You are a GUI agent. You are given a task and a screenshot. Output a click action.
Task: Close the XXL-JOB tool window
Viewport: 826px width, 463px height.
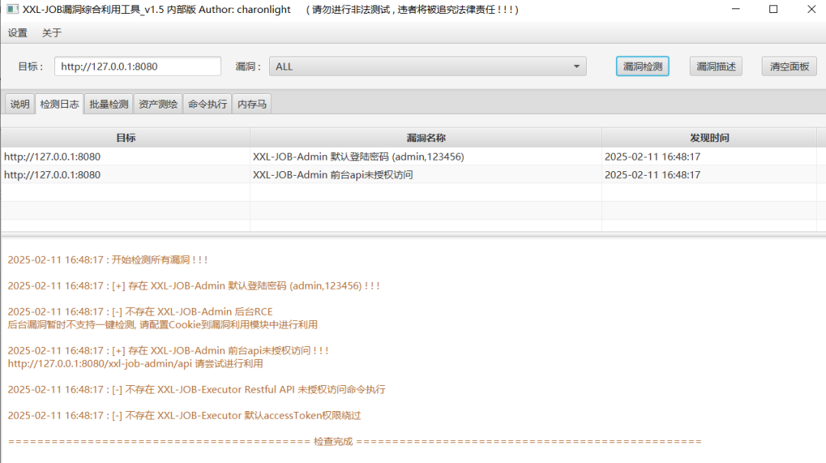click(x=811, y=9)
